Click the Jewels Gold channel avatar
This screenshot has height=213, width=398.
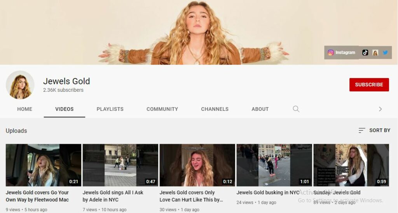pos(20,85)
